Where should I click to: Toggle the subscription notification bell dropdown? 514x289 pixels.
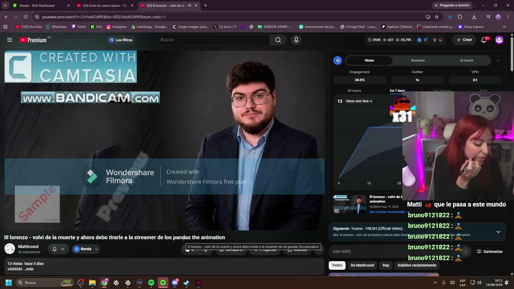(58, 249)
